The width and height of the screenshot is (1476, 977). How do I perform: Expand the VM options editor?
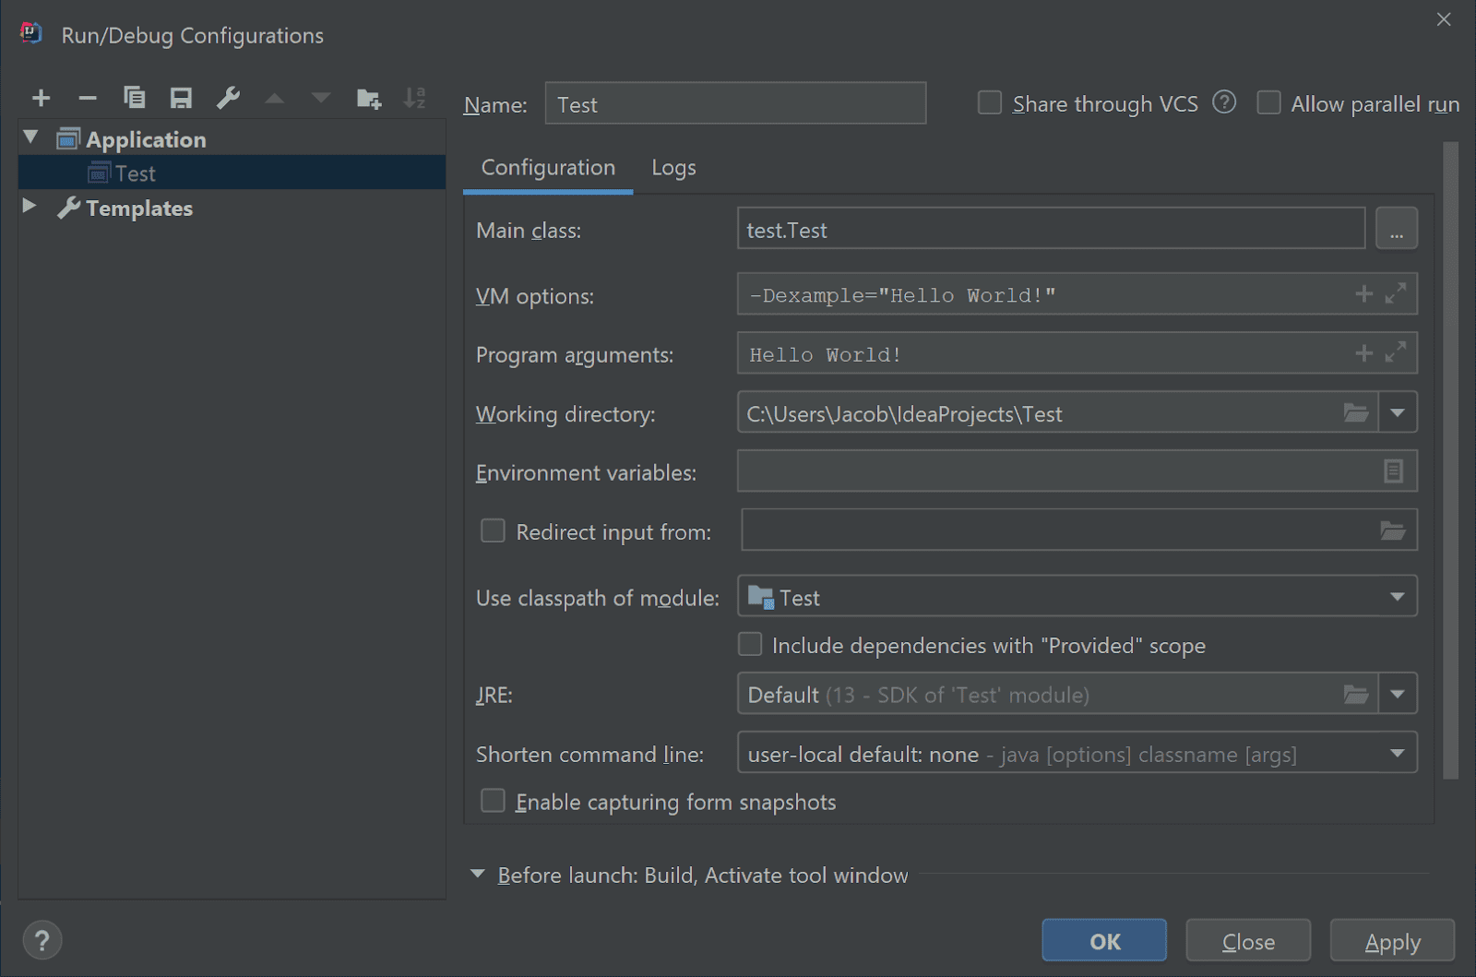click(x=1396, y=293)
